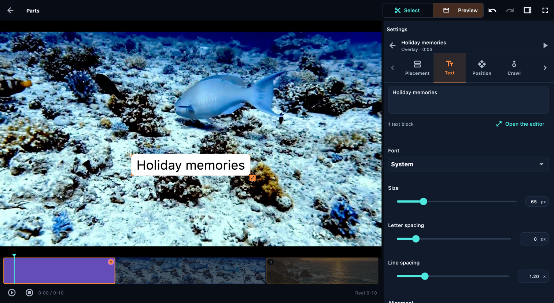
Task: Click Open the editor link
Action: 520,124
